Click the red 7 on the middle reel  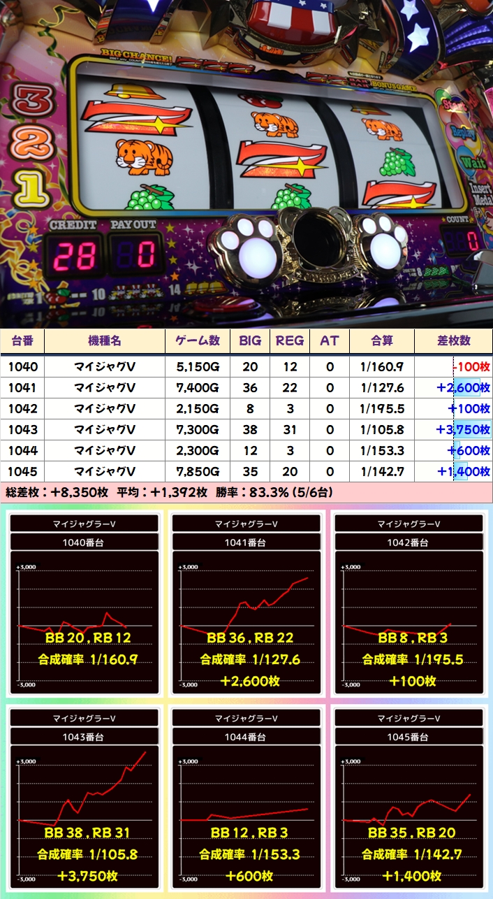coord(283,159)
